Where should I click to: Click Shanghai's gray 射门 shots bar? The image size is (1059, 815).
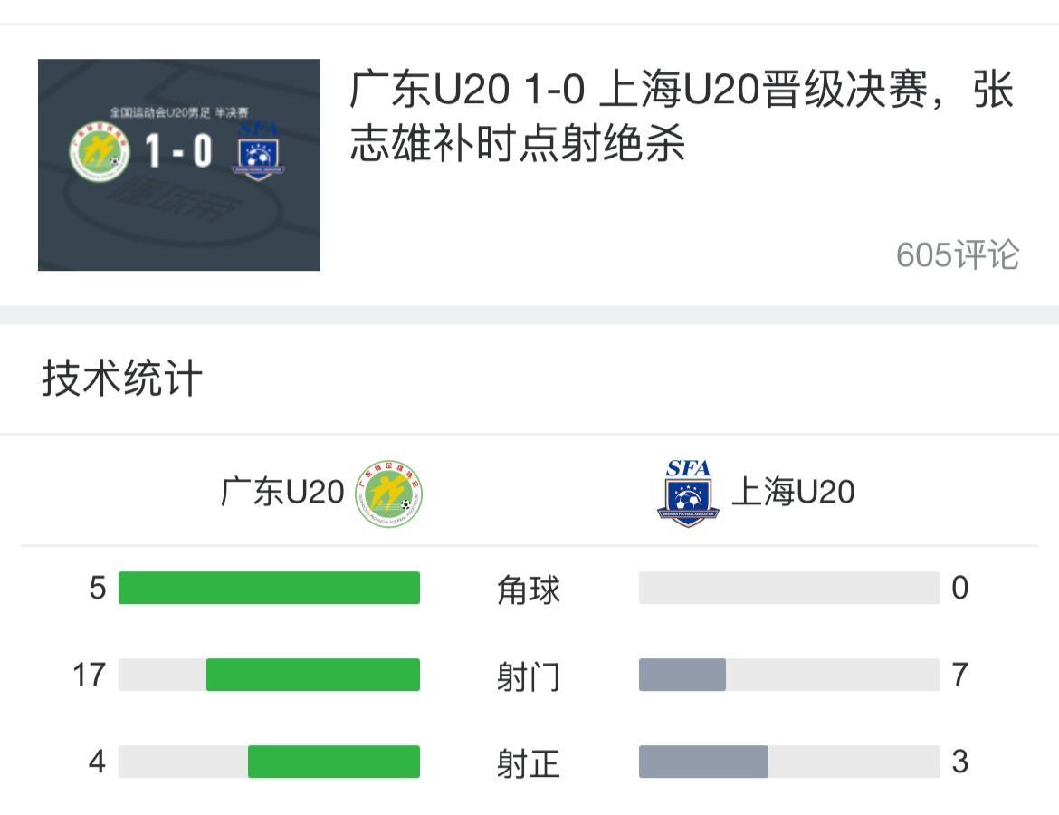[682, 675]
